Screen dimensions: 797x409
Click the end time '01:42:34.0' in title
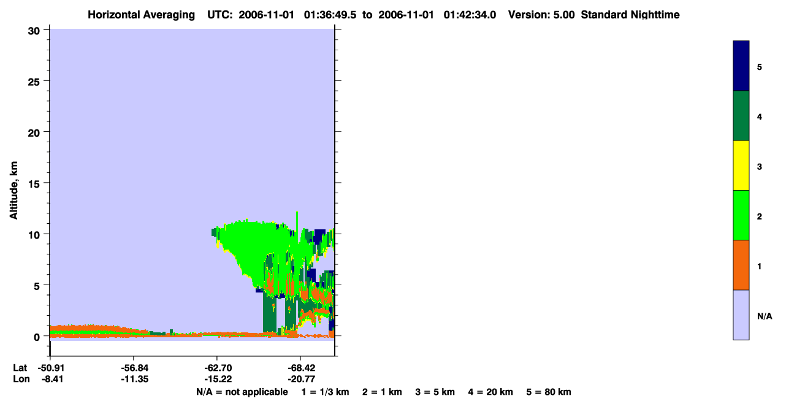470,15
